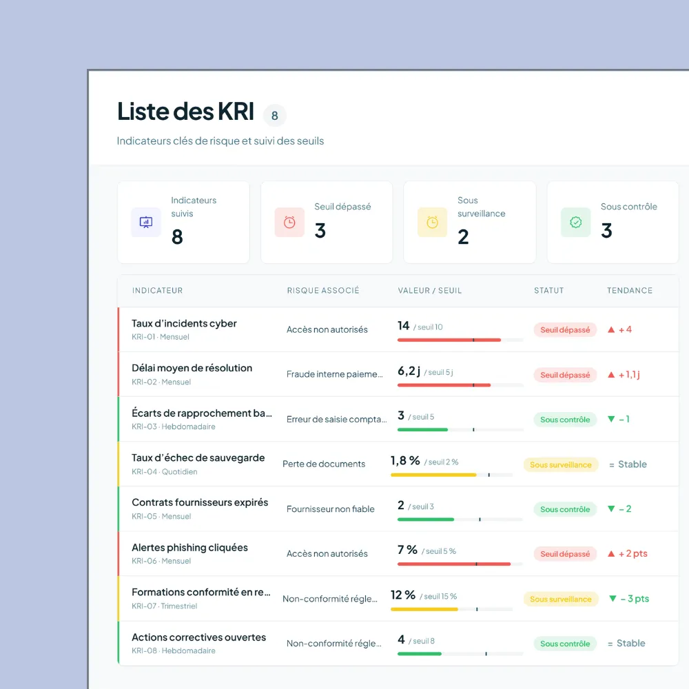Click the green progress bar for Actions correctives ouvertes

[x=460, y=654]
